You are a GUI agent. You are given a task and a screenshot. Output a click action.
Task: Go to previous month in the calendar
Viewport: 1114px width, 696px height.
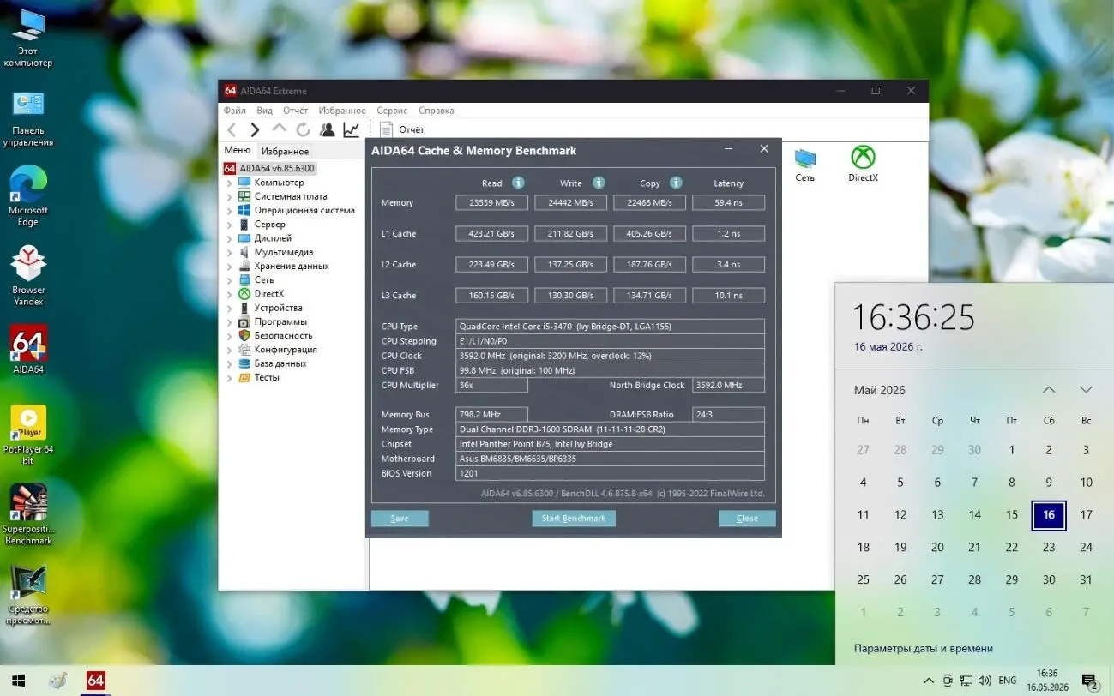coord(1049,390)
